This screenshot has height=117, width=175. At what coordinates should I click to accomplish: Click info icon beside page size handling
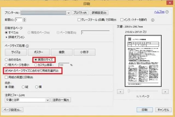[x=27, y=46]
